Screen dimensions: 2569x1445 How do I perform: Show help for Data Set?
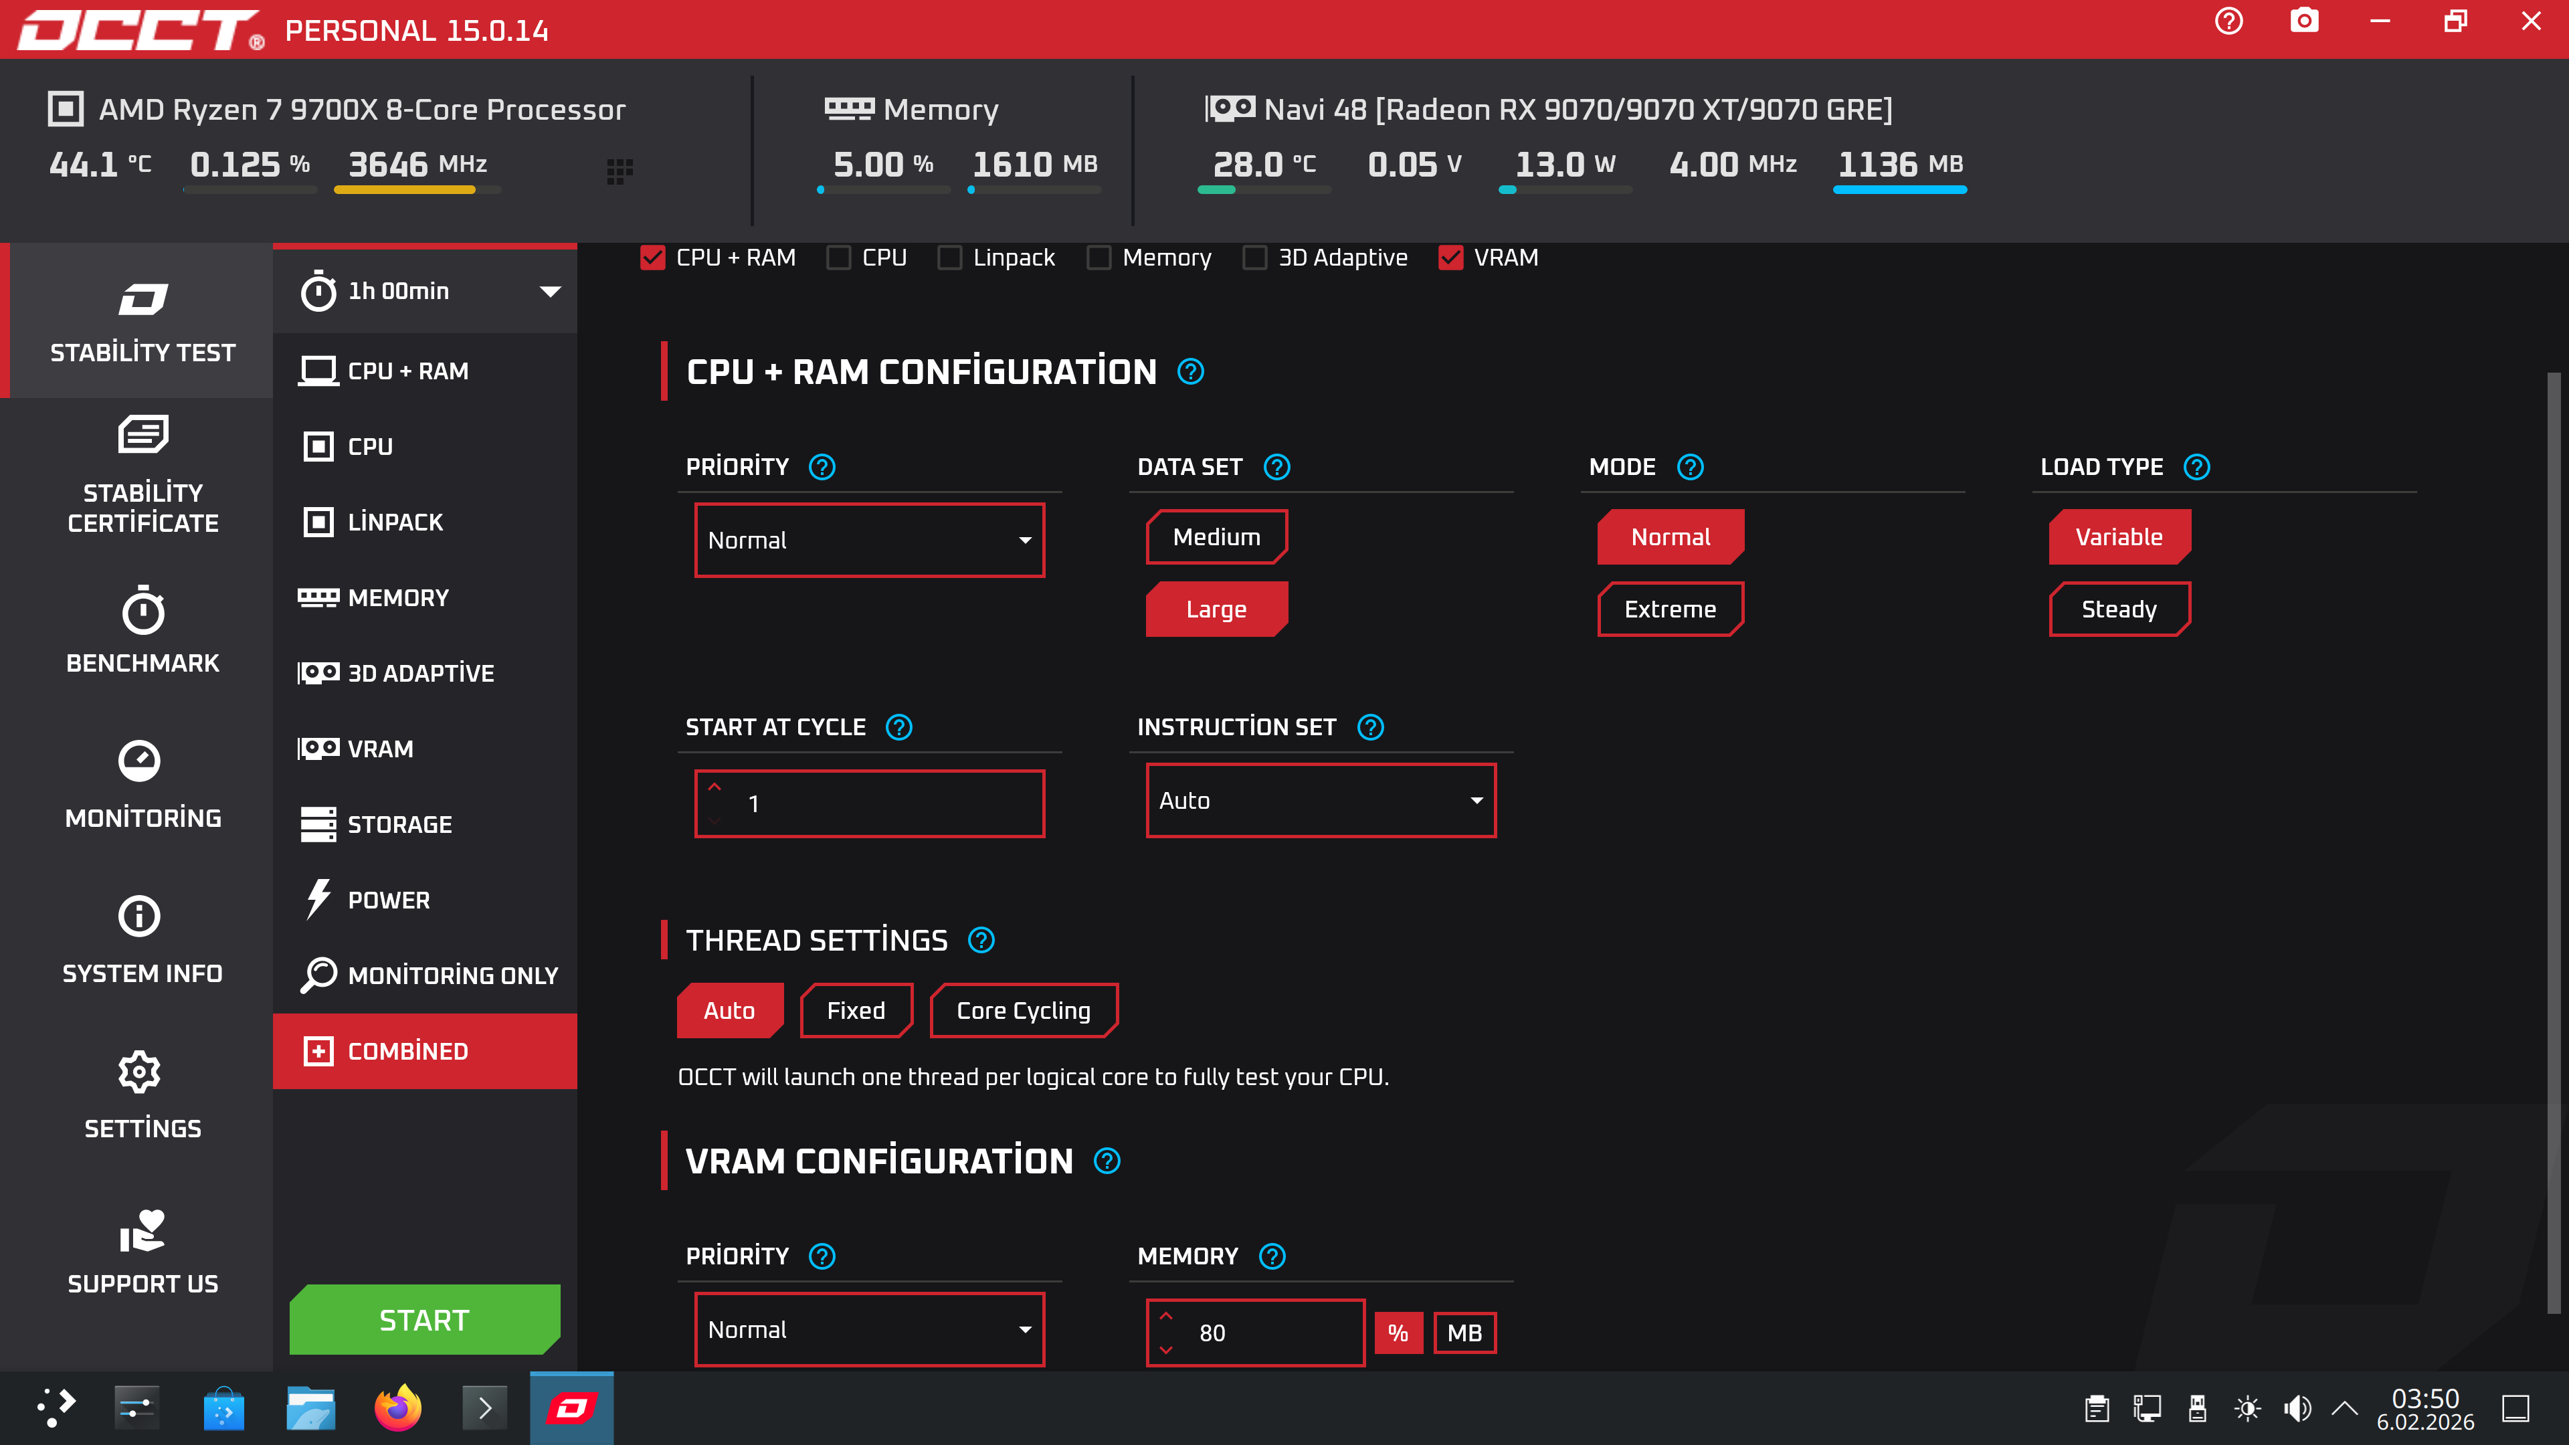(1276, 467)
